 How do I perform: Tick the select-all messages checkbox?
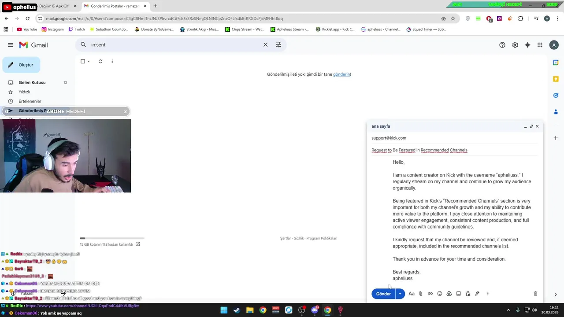82,61
